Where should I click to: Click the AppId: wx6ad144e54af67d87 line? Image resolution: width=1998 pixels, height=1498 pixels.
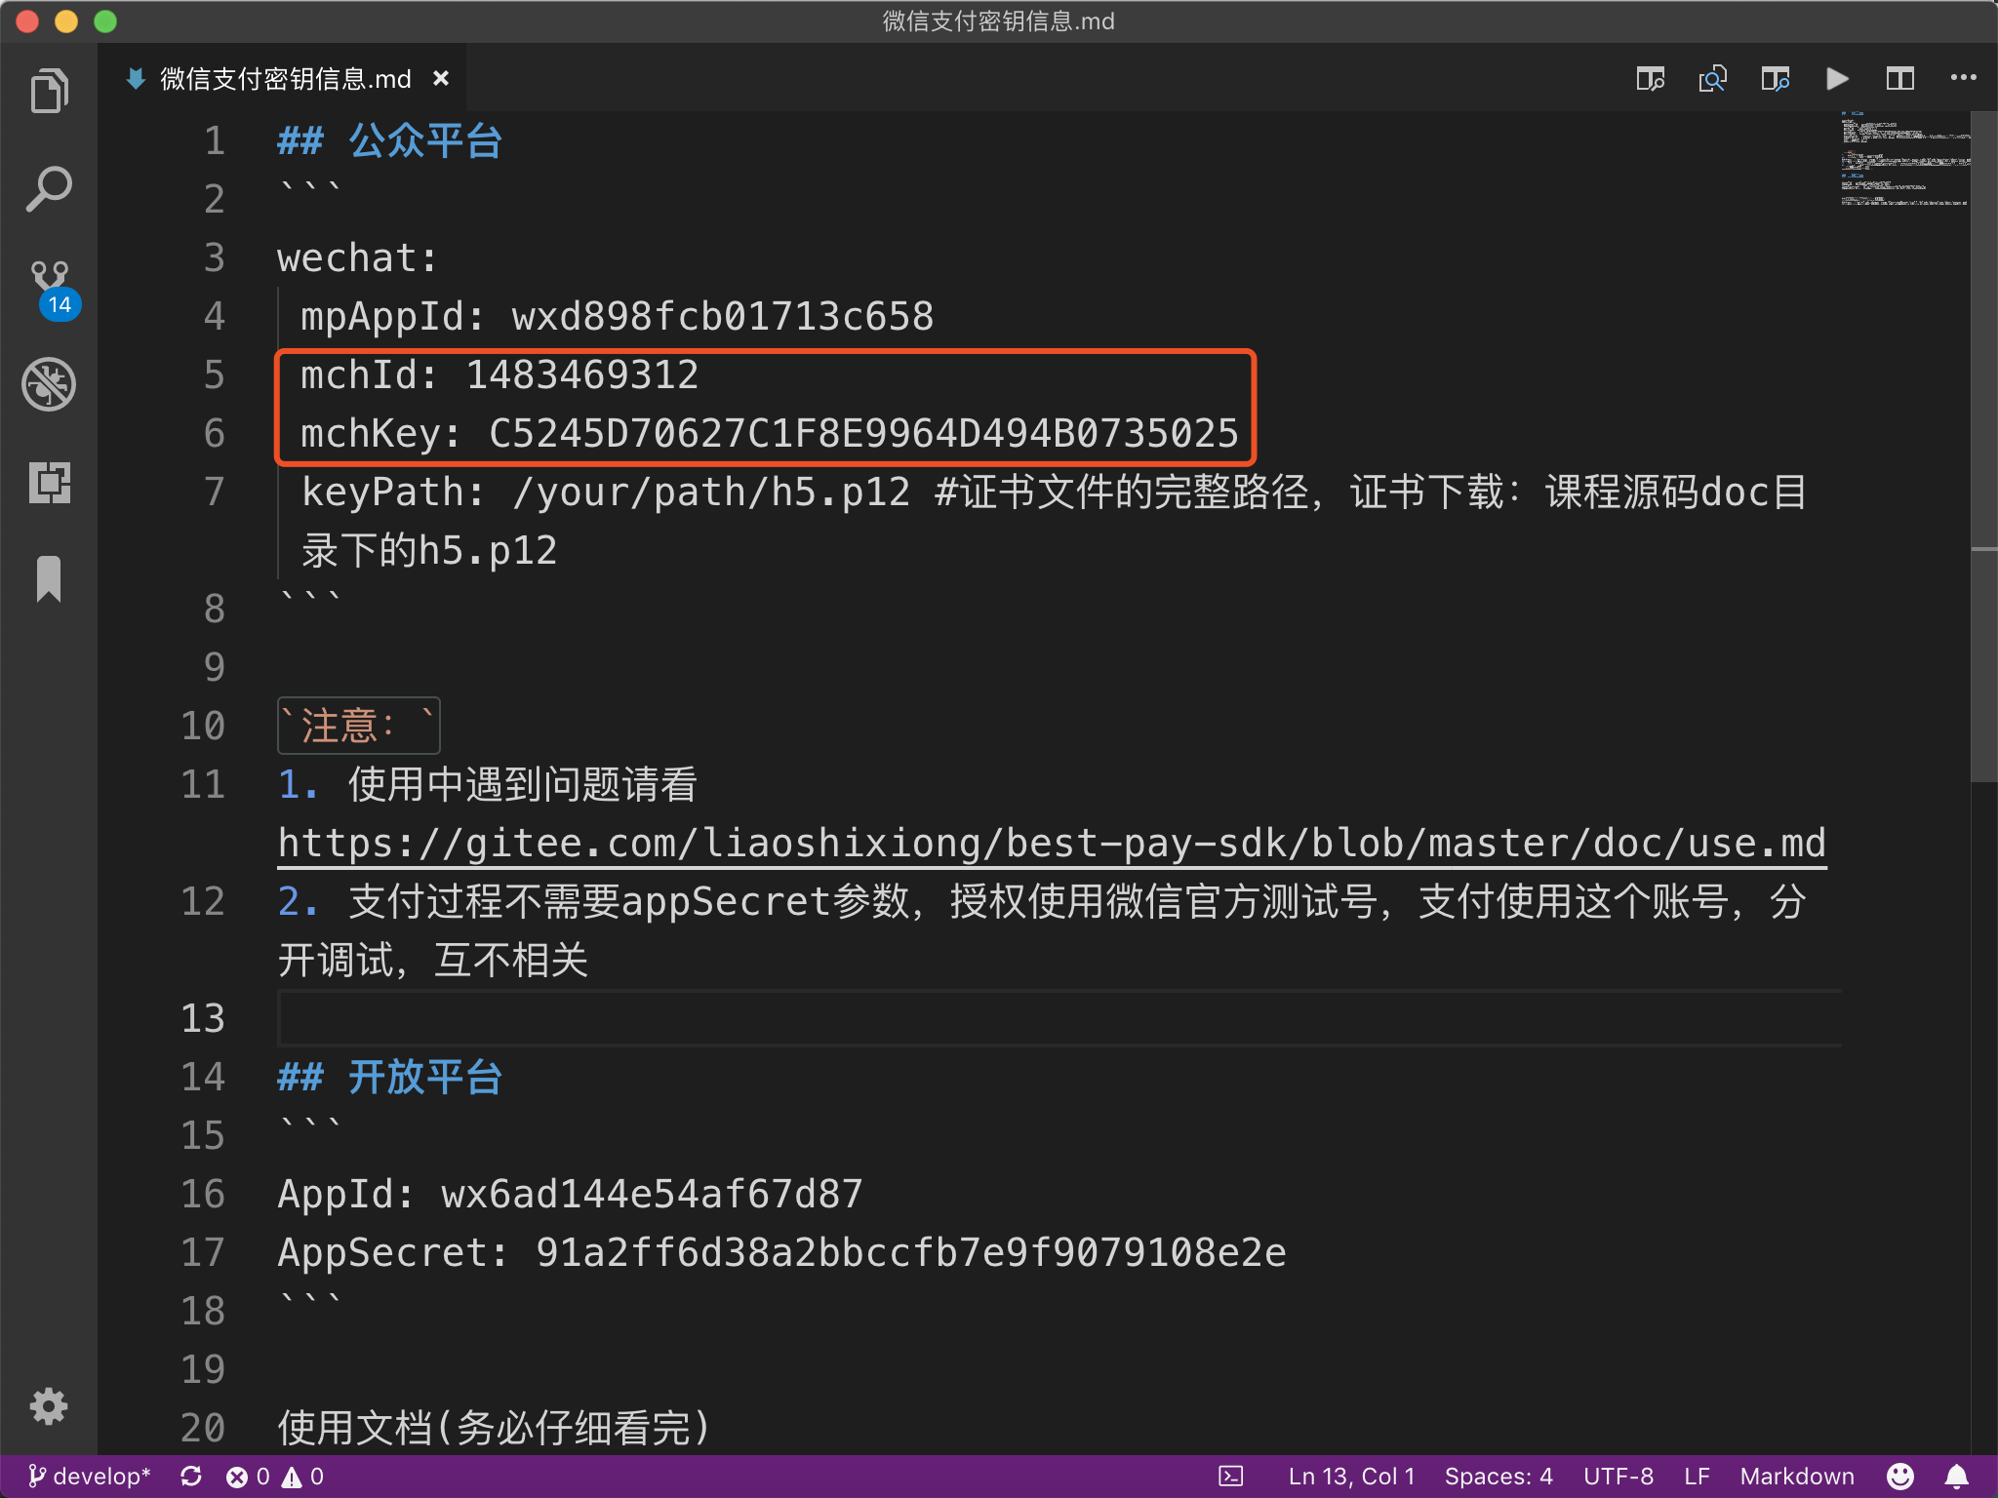[x=570, y=1195]
